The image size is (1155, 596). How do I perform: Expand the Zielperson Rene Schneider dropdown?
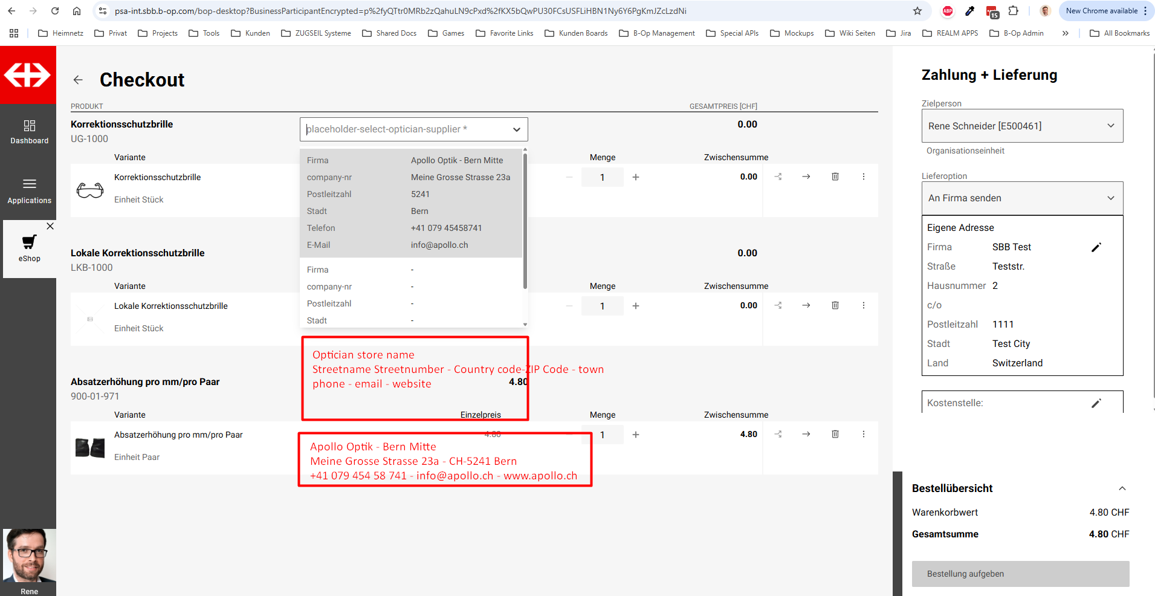1021,126
